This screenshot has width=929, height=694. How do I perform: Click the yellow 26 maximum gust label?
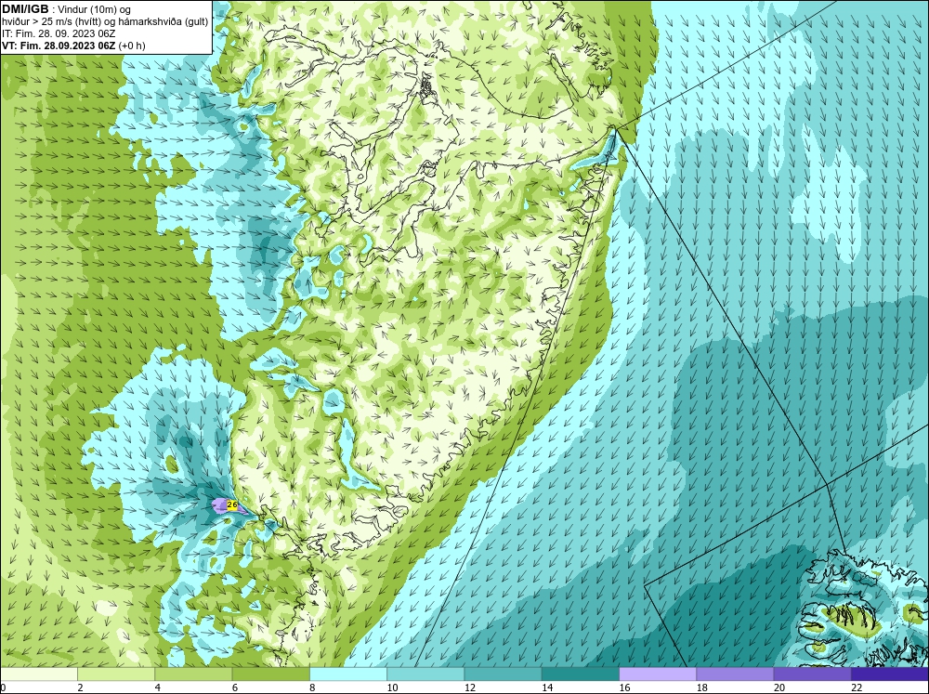[232, 505]
